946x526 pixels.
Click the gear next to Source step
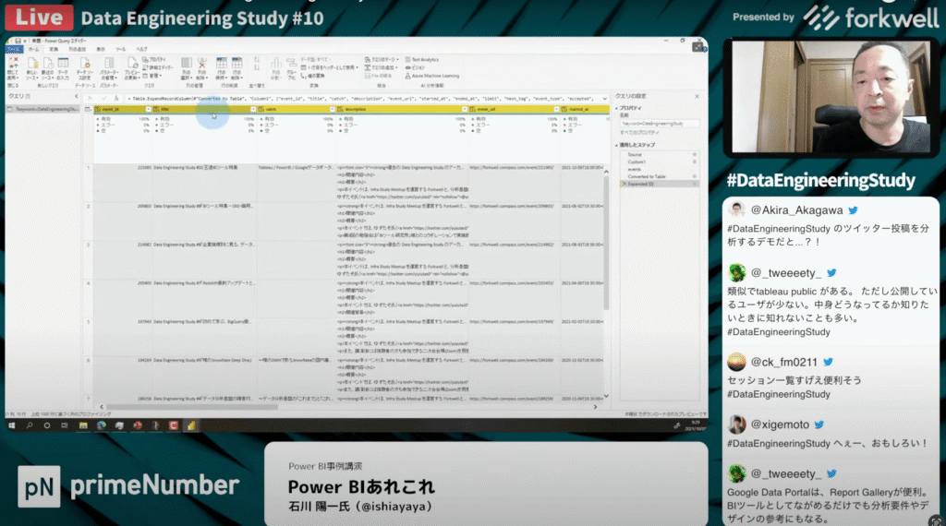tap(695, 154)
